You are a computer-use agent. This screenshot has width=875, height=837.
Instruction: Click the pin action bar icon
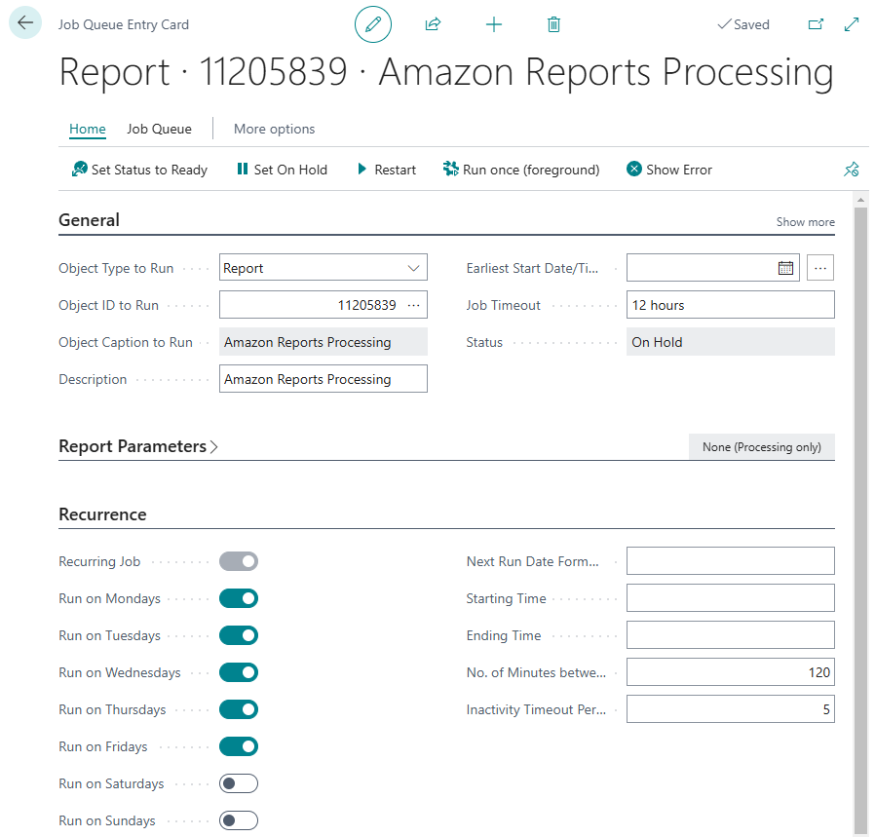point(851,170)
